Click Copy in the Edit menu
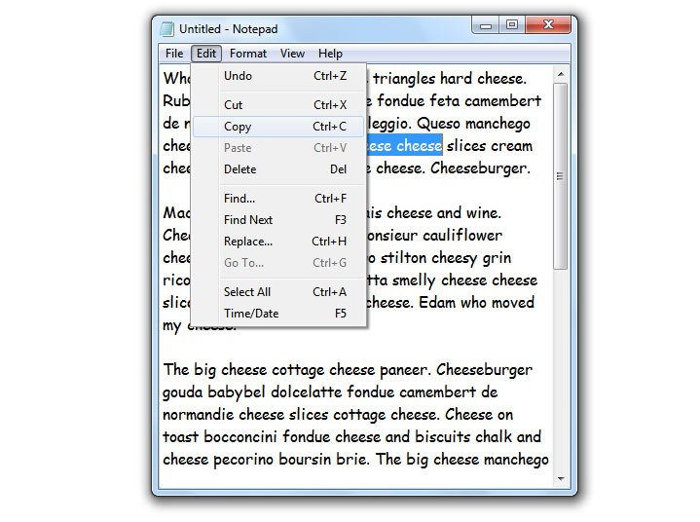Viewport: 700px width, 522px height. (238, 127)
